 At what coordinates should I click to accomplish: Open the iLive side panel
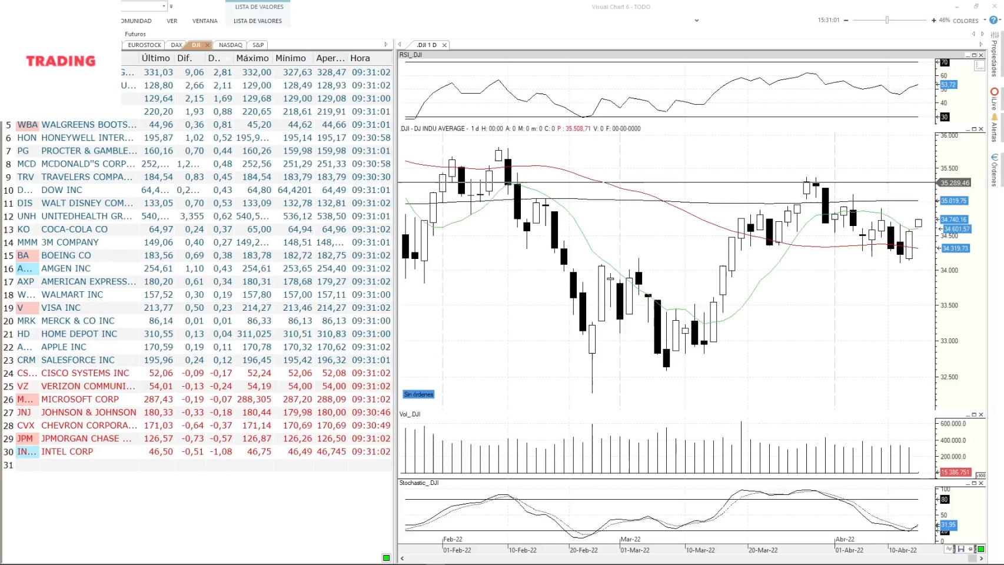[x=994, y=99]
